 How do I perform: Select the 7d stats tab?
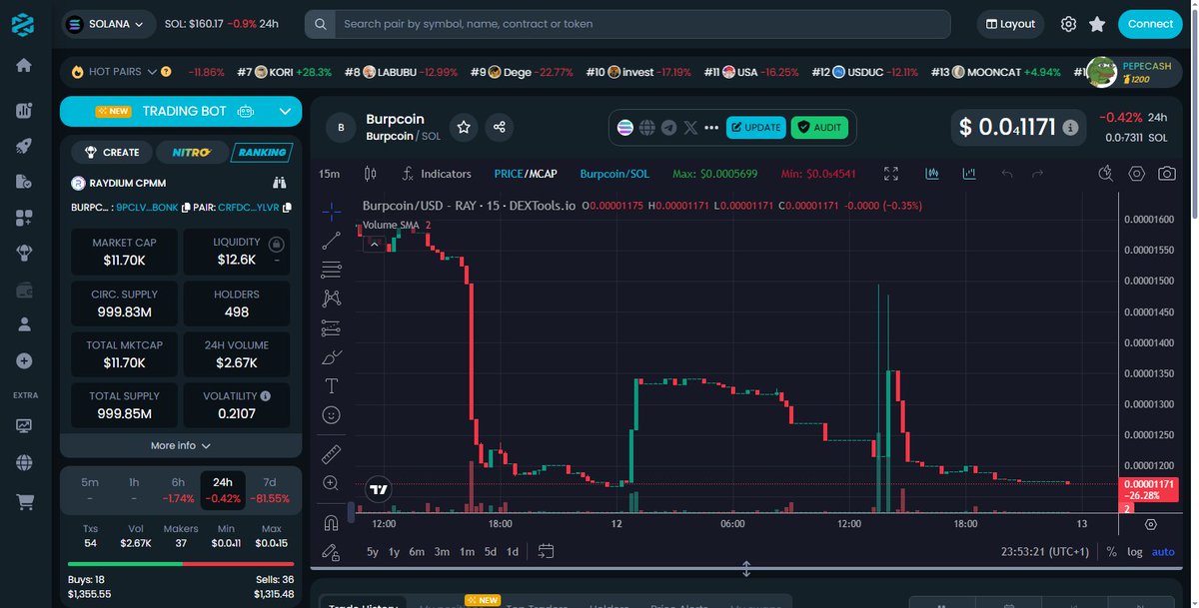pos(270,489)
